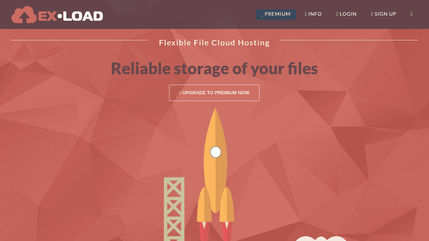Click the icon beside the INFO menu item
Viewport: 429px width, 241px height.
coord(305,14)
